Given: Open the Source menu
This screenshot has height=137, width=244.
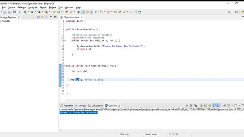Looking at the screenshot, I should (11, 8).
